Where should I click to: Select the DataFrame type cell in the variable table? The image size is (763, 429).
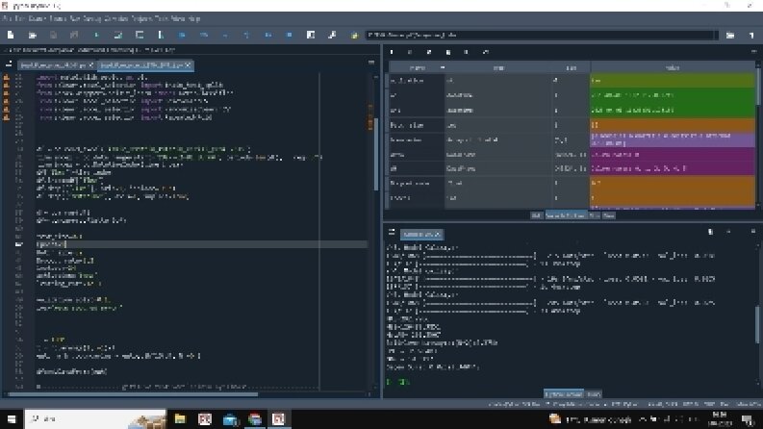click(x=498, y=168)
